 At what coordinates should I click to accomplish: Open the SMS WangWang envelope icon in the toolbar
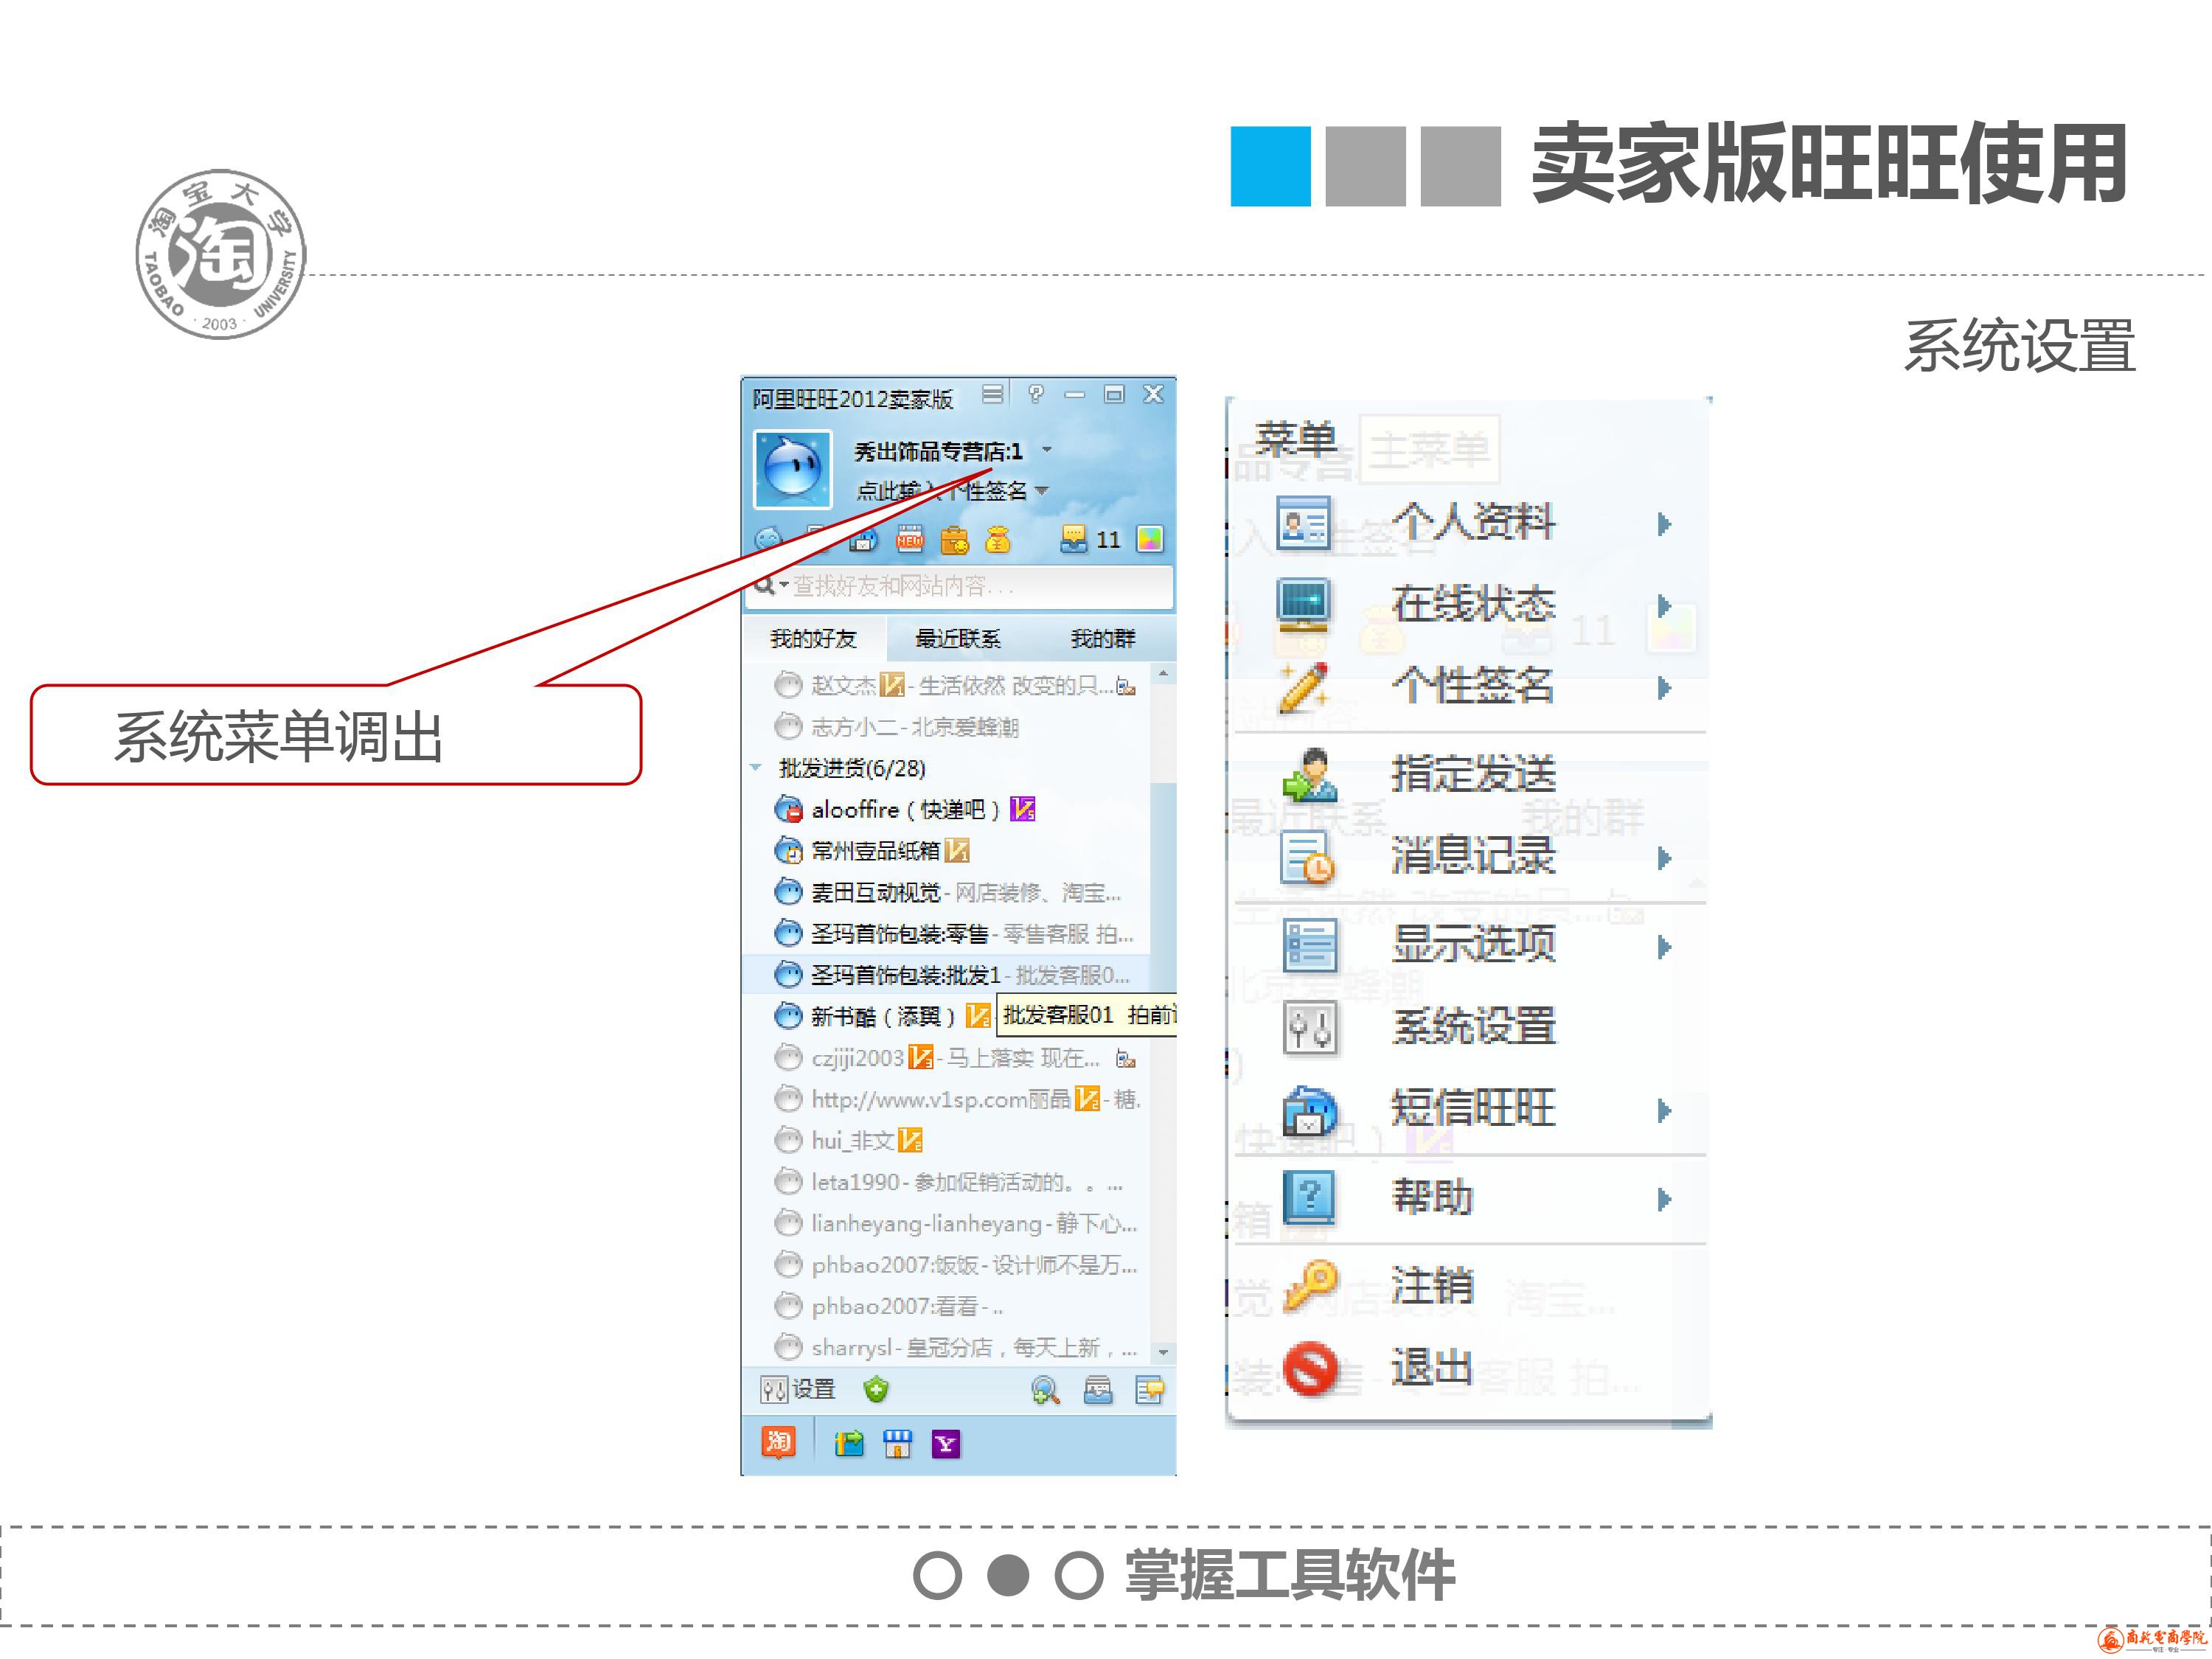pos(863,540)
